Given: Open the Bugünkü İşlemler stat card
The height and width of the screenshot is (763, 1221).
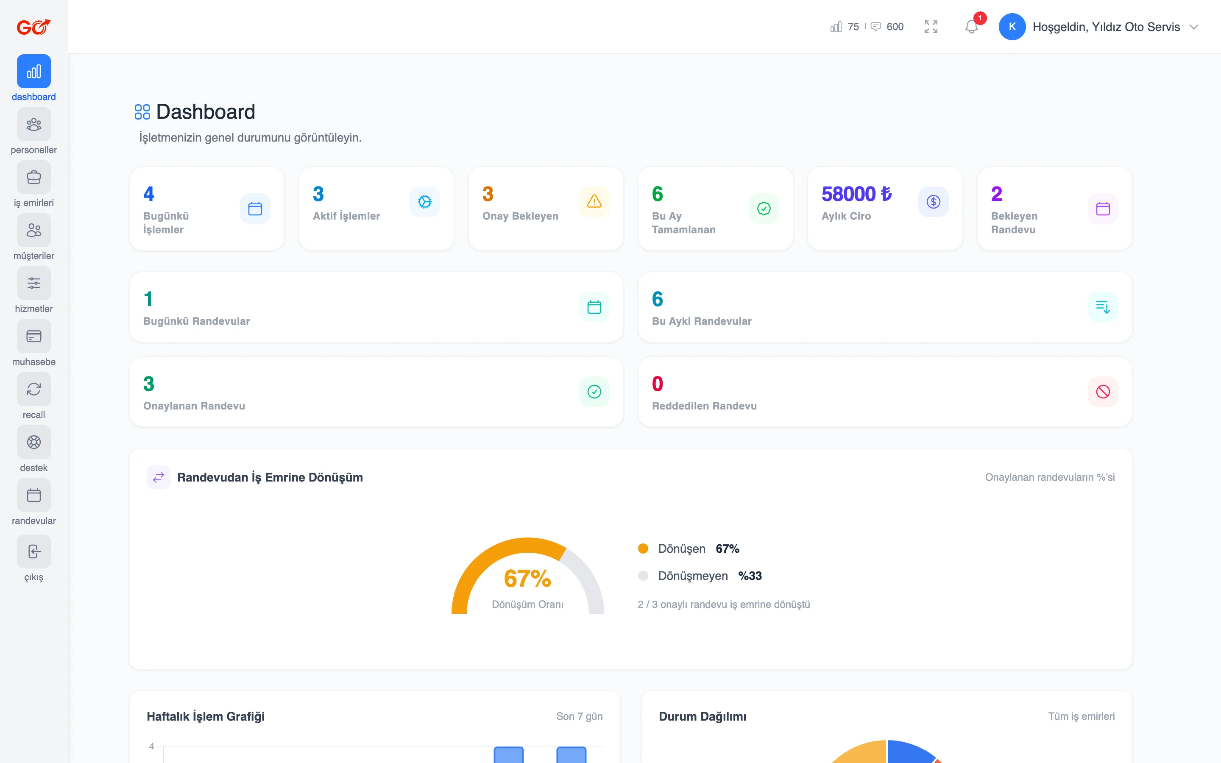Looking at the screenshot, I should [x=207, y=209].
